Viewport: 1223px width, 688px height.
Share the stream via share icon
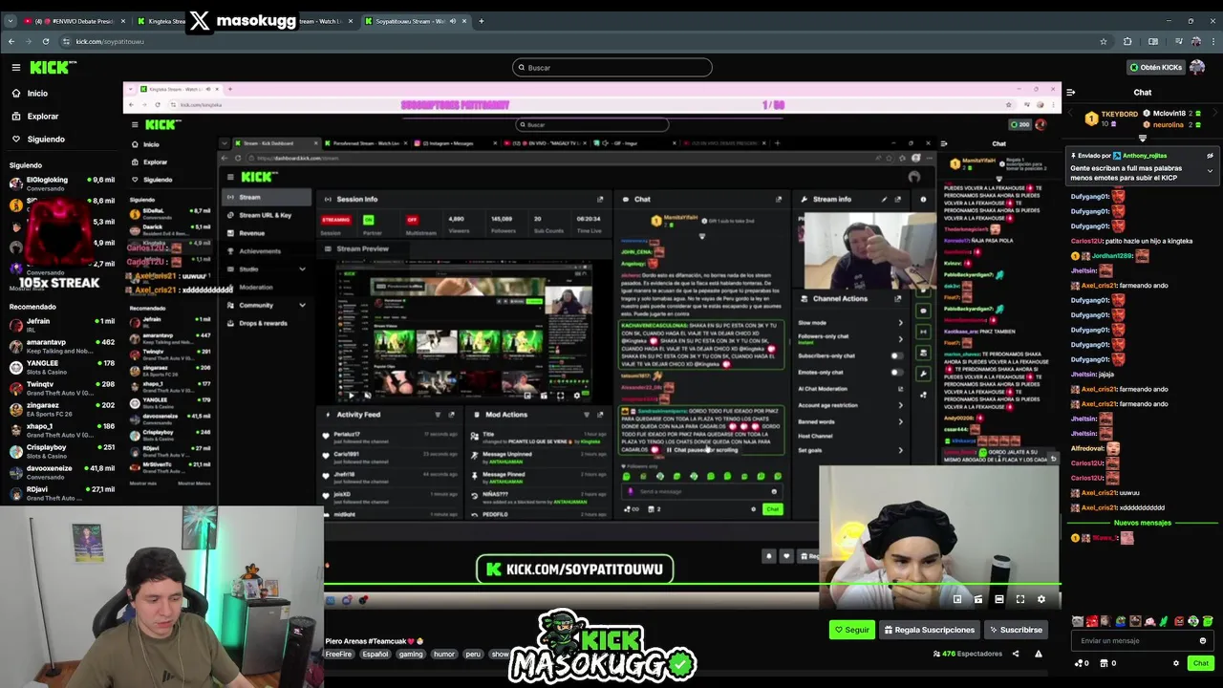tap(1016, 654)
